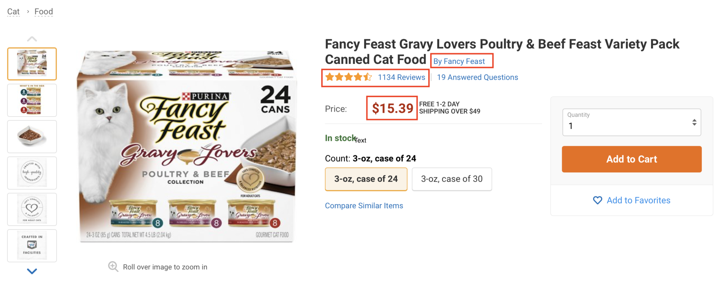Click the Add to Cart button

(631, 159)
